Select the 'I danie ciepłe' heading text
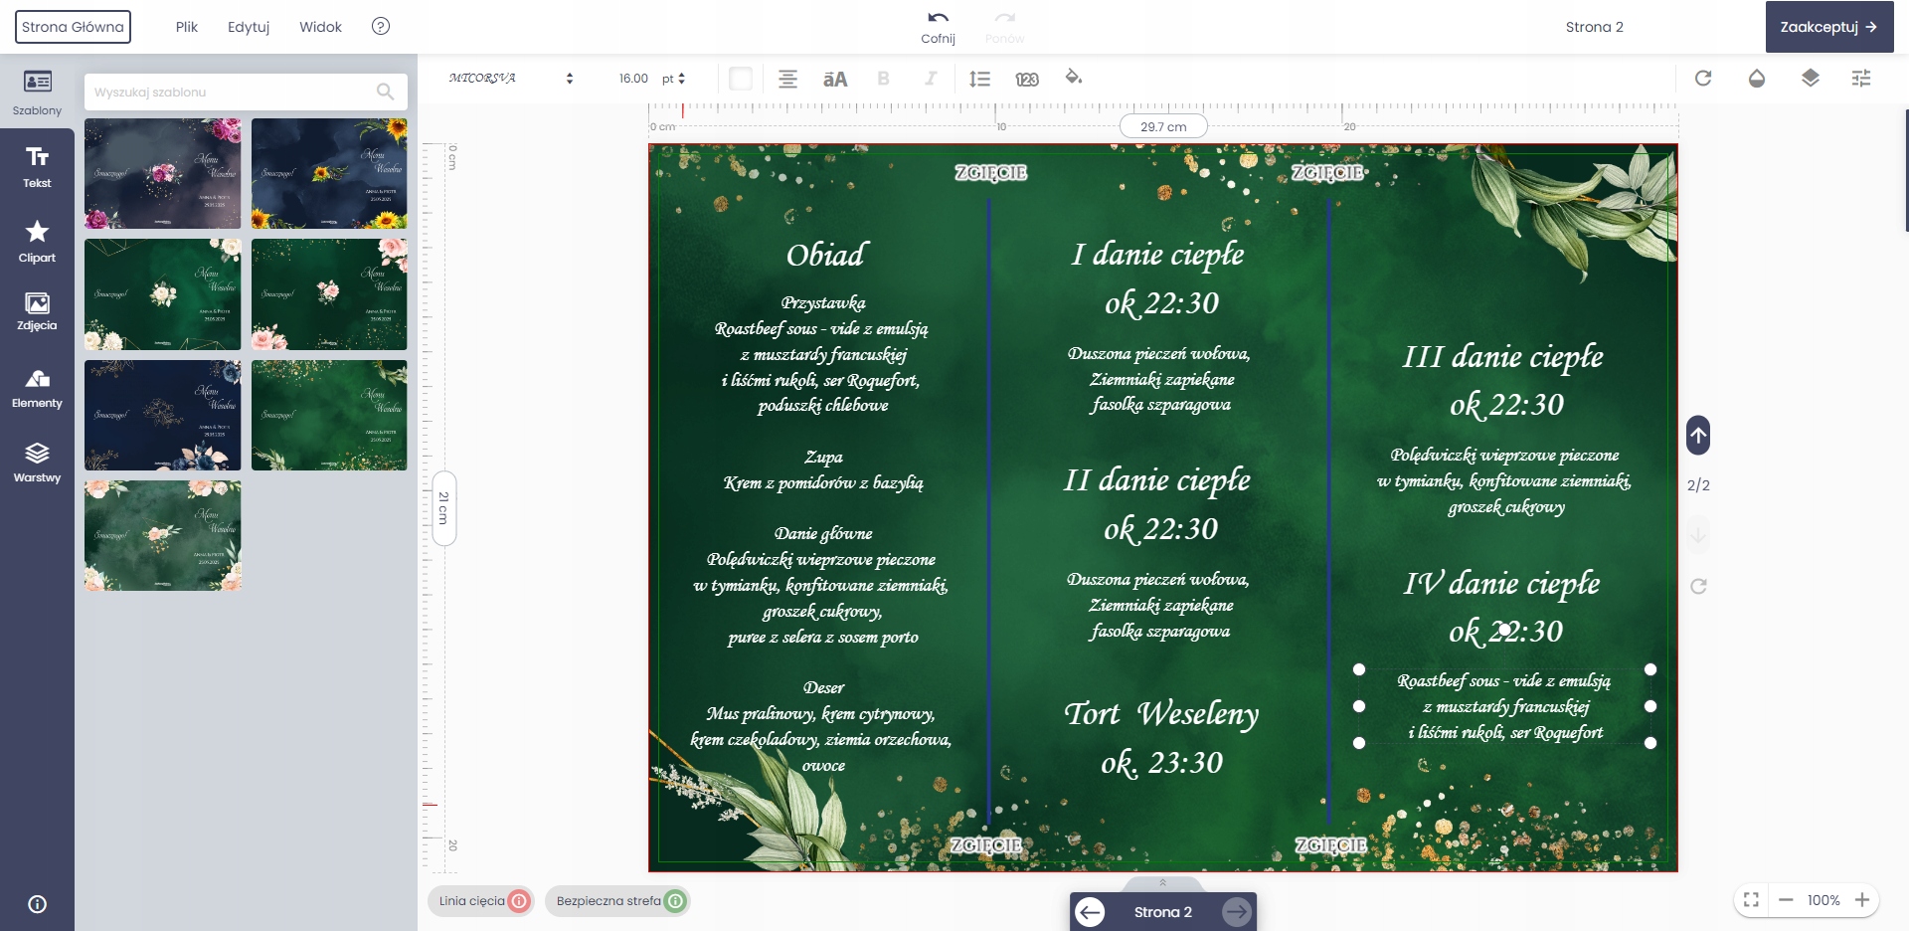The height and width of the screenshot is (931, 1909). pos(1158,255)
